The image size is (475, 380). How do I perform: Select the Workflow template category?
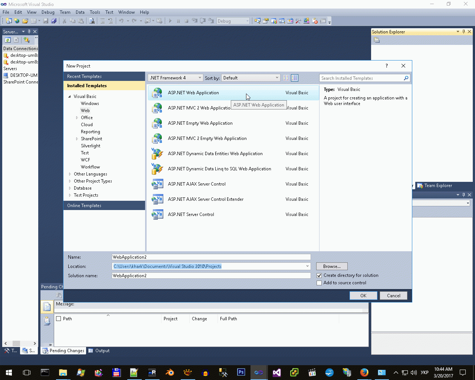[x=91, y=167]
